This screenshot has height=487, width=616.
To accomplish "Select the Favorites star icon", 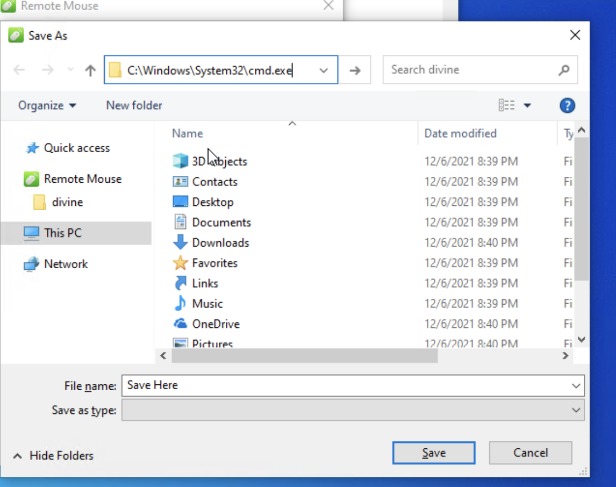I will tap(180, 263).
